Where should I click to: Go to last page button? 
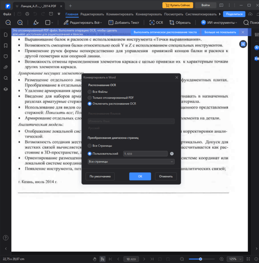pyautogui.click(x=152, y=259)
